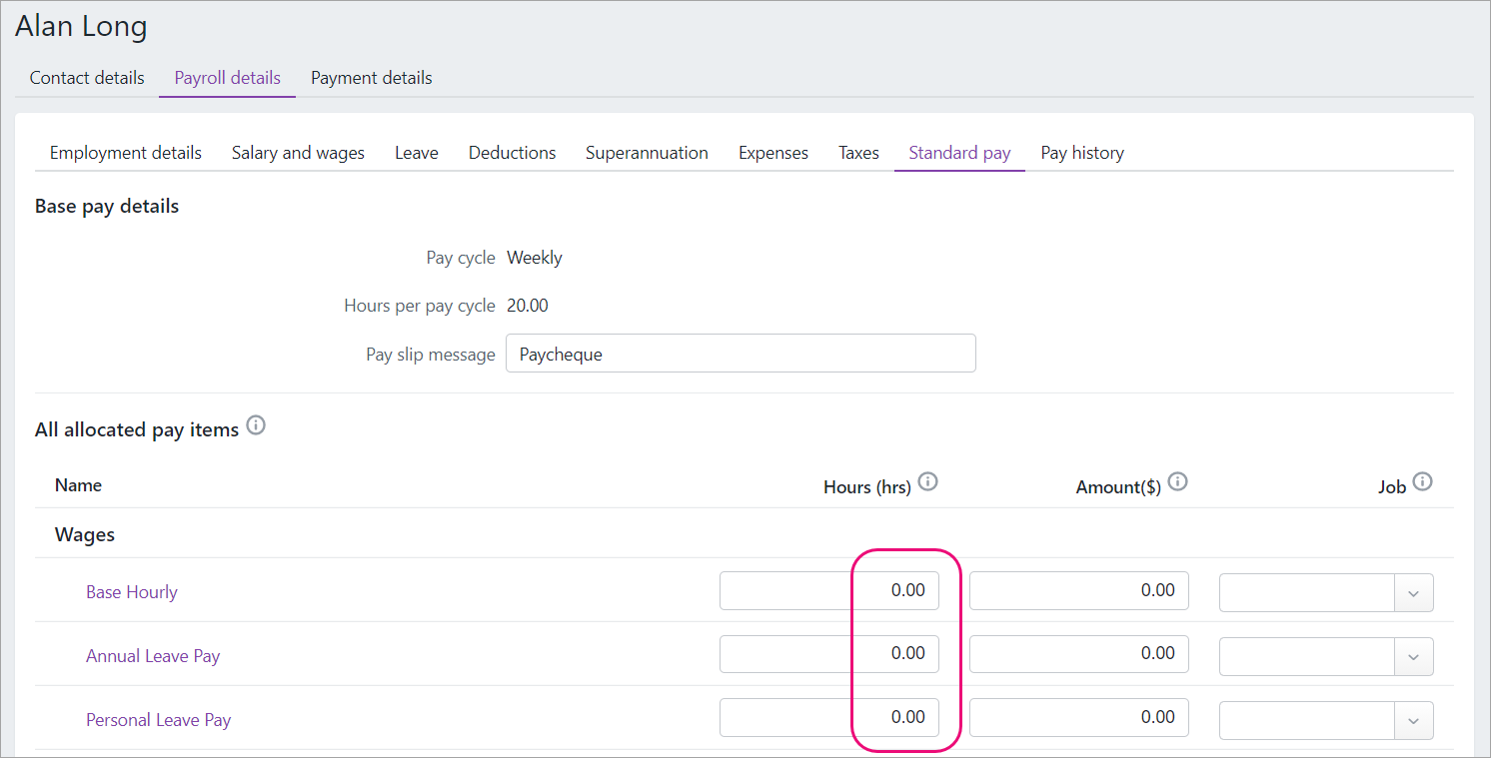Open the Superannuation tab
The image size is (1491, 758).
(x=647, y=152)
